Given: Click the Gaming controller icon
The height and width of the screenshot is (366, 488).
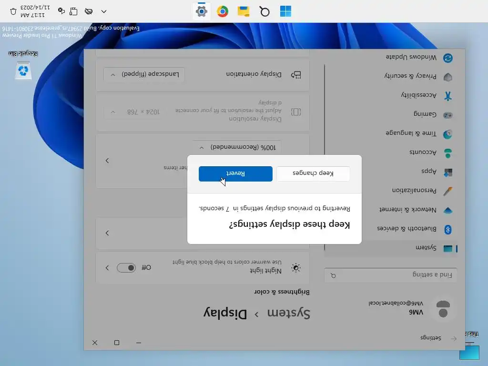Looking at the screenshot, I should pyautogui.click(x=448, y=115).
